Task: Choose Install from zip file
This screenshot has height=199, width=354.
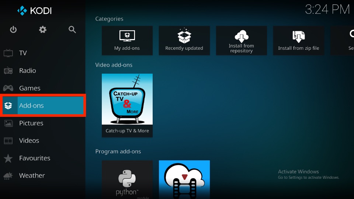Action: click(x=298, y=41)
